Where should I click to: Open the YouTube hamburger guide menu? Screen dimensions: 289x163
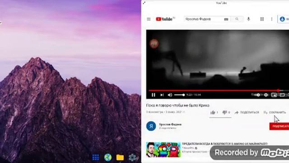149,19
